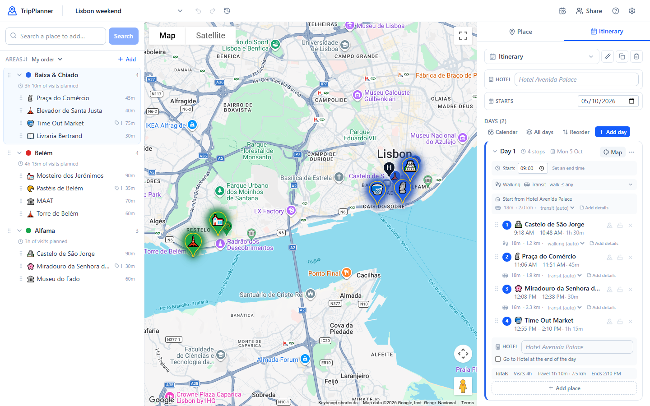Viewport: 650px width, 406px height.
Task: Click Reorder days button
Action: coord(576,132)
